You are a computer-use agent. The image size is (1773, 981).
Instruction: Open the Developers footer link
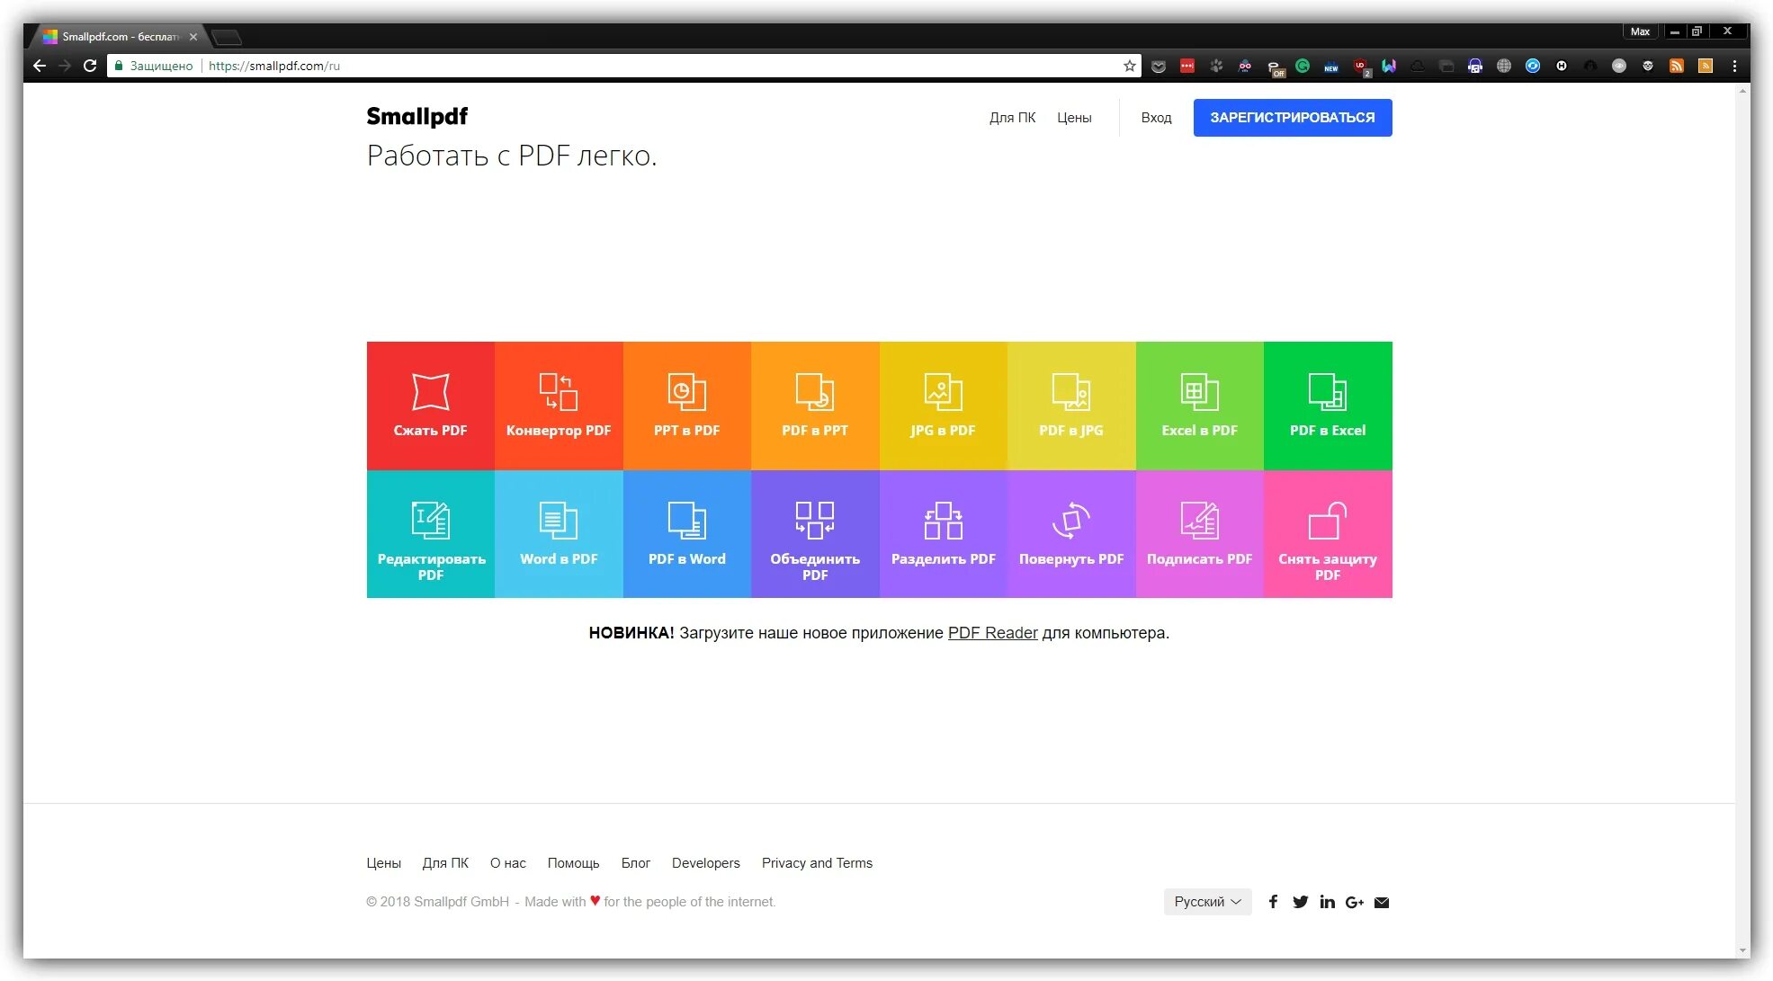pyautogui.click(x=705, y=863)
